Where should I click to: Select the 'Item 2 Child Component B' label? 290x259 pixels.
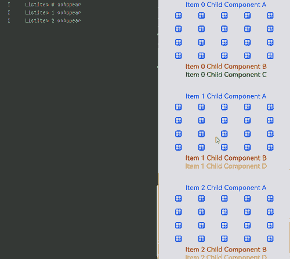click(226, 250)
